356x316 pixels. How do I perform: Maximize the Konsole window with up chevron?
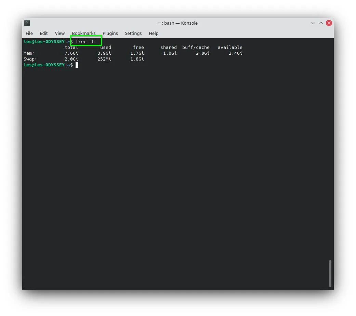coord(320,23)
